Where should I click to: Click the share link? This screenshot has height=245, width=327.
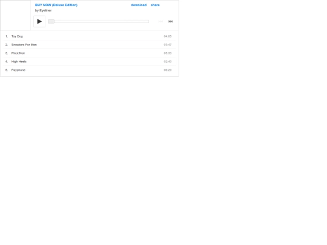coord(155,5)
